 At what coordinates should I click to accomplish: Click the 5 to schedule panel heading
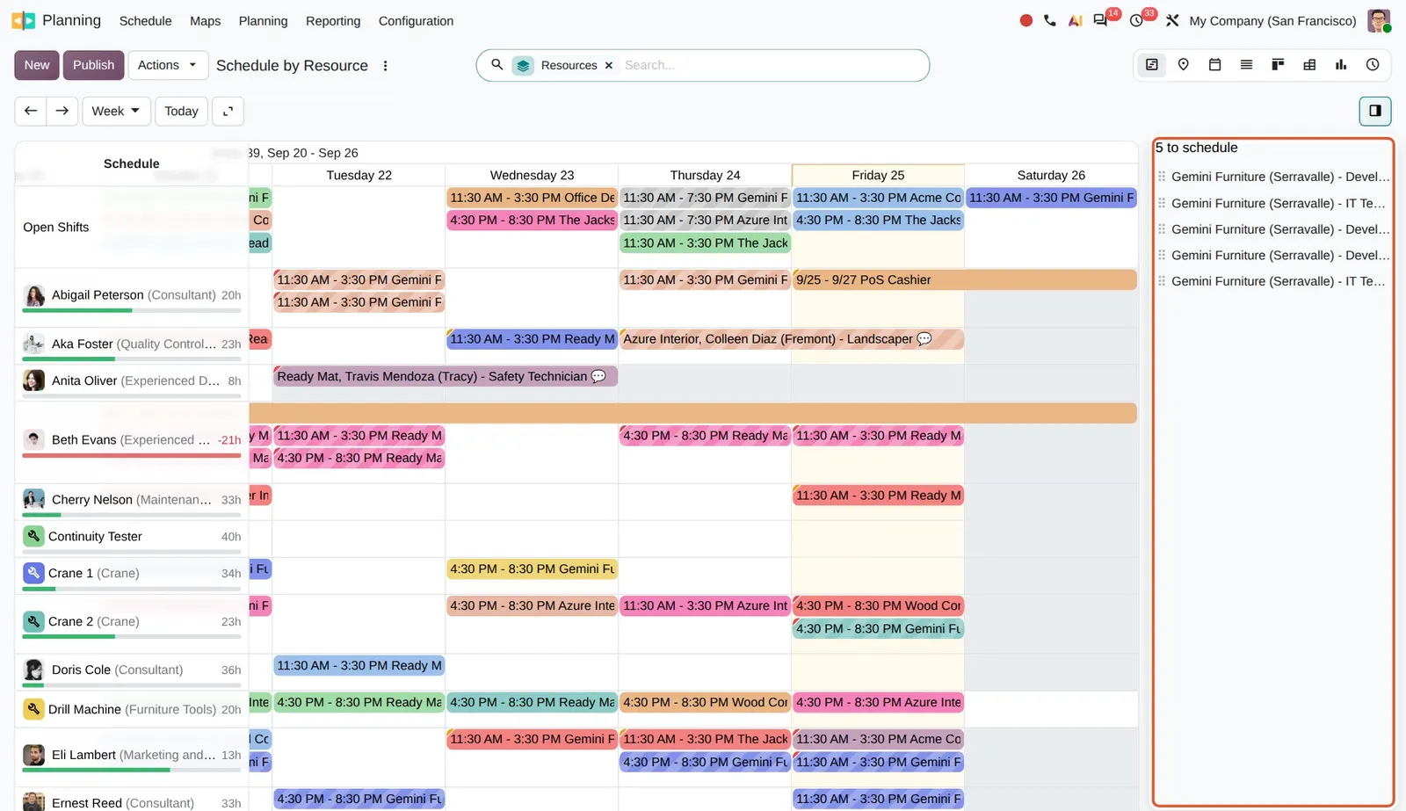tap(1196, 148)
